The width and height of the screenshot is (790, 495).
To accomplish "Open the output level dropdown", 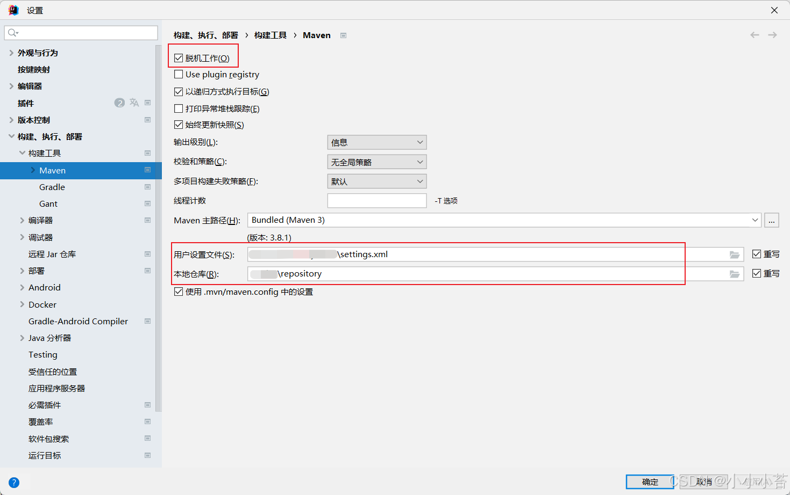I will click(377, 142).
